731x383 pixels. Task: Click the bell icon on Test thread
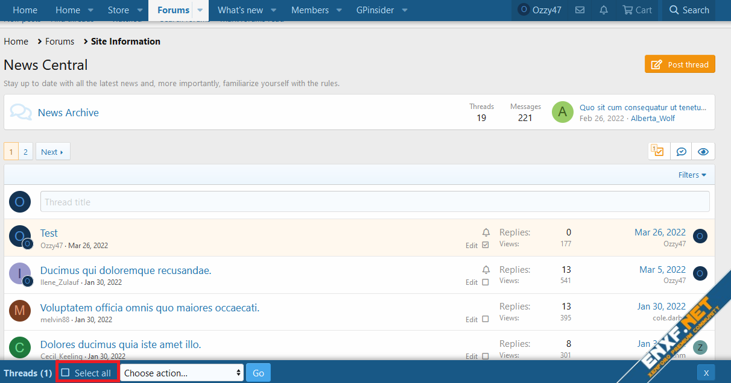click(x=486, y=232)
